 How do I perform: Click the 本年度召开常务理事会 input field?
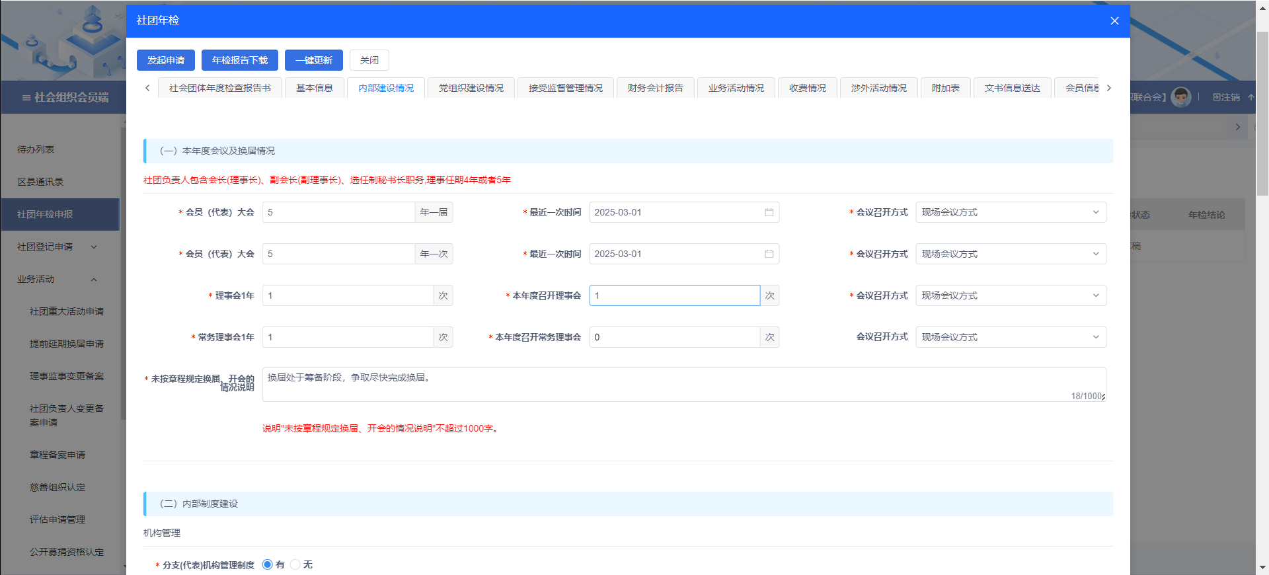click(674, 337)
